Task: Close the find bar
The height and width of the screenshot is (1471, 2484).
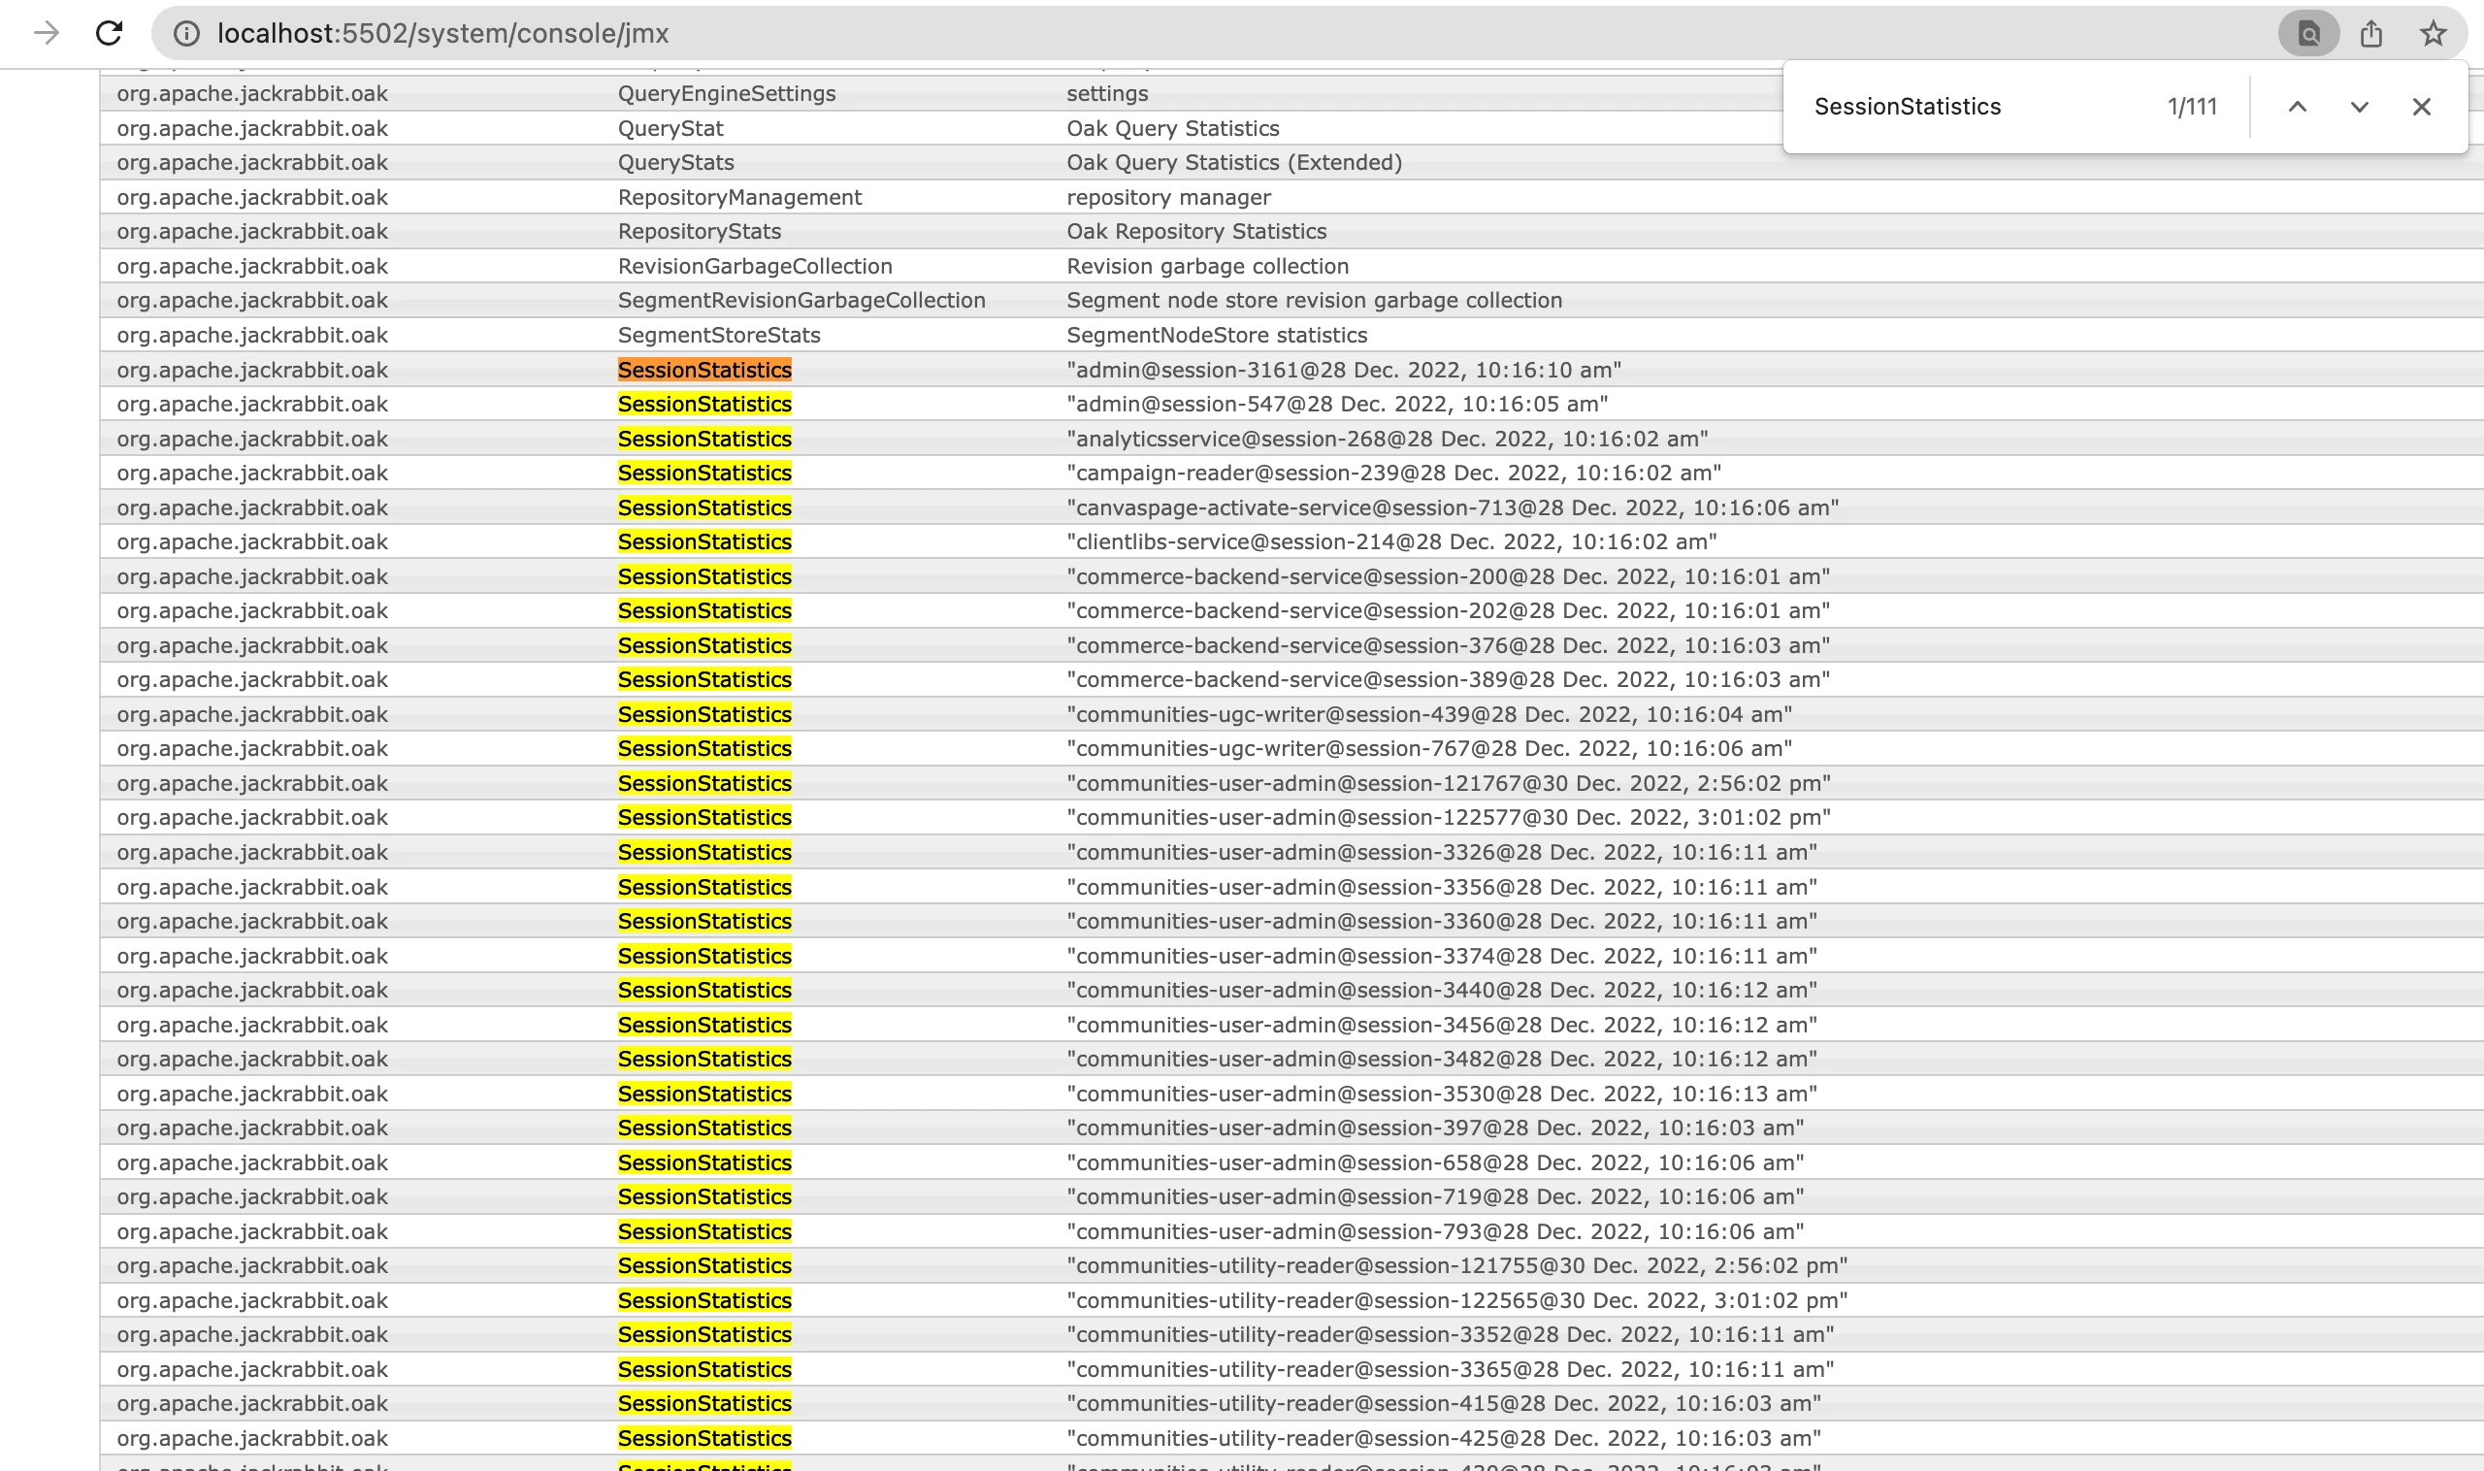Action: (2421, 107)
